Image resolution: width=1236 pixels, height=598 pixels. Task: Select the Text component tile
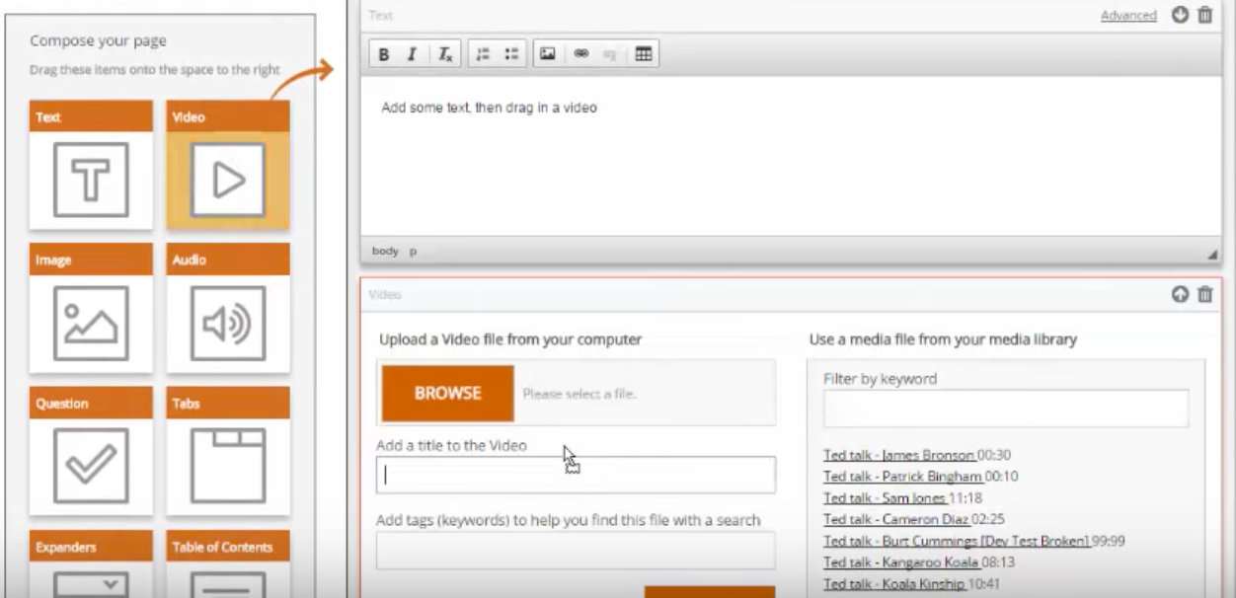(91, 165)
